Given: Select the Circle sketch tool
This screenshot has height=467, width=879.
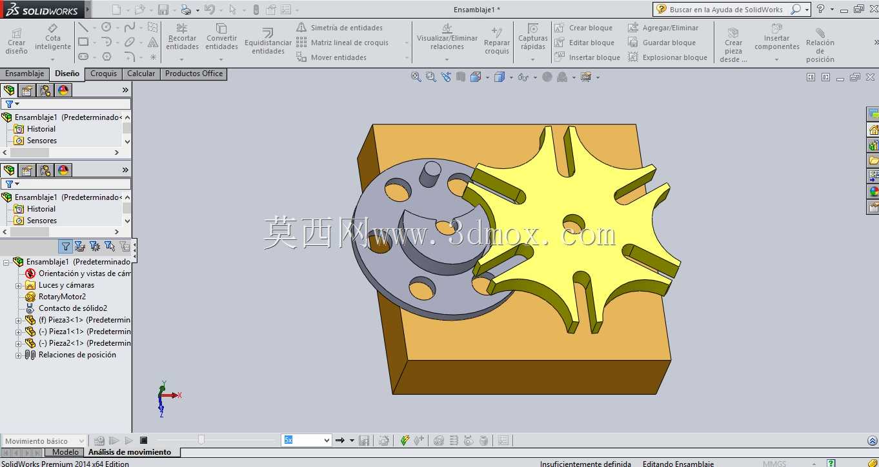Looking at the screenshot, I should tap(106, 27).
